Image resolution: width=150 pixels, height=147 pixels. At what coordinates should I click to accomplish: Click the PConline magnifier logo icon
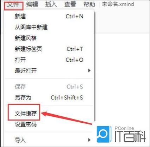point(104,134)
